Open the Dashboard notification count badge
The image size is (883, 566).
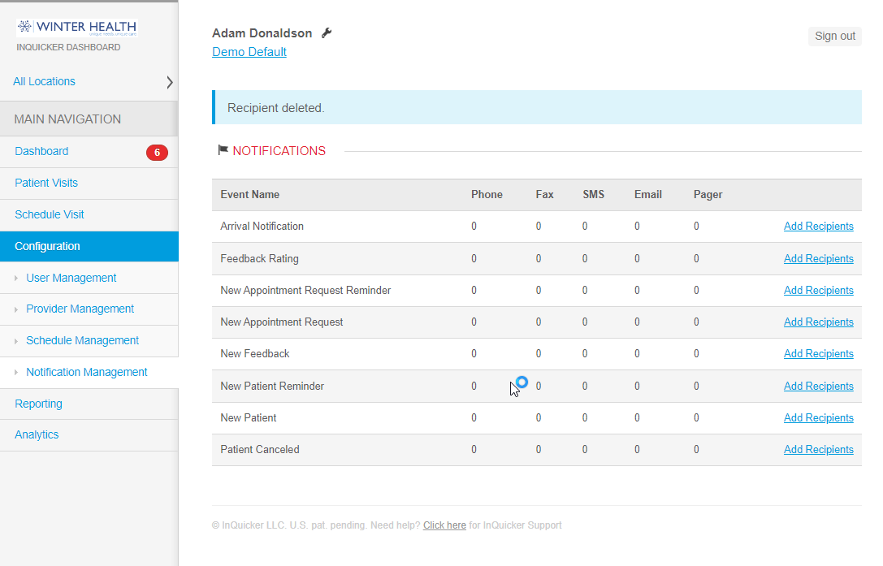pyautogui.click(x=157, y=152)
